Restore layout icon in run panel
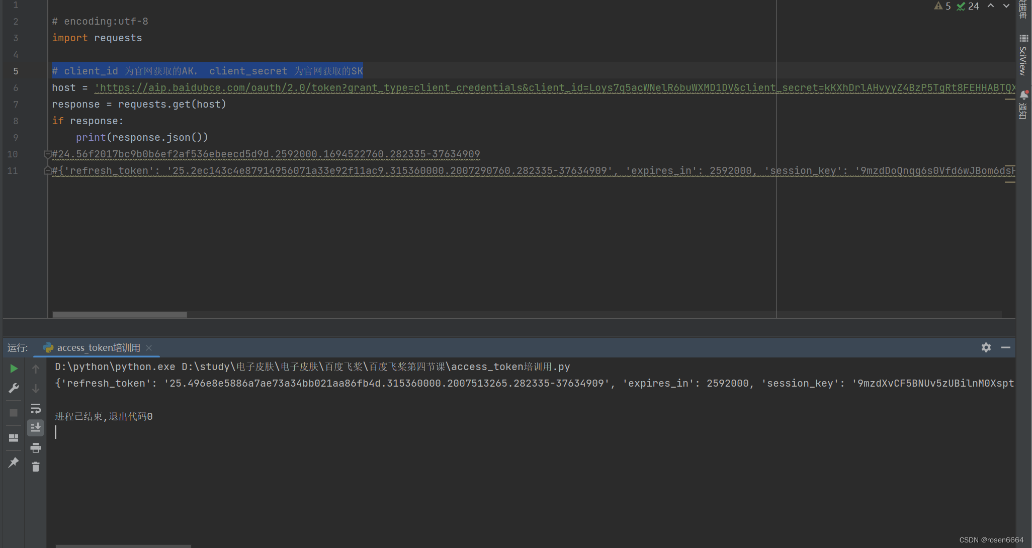 pos(14,438)
